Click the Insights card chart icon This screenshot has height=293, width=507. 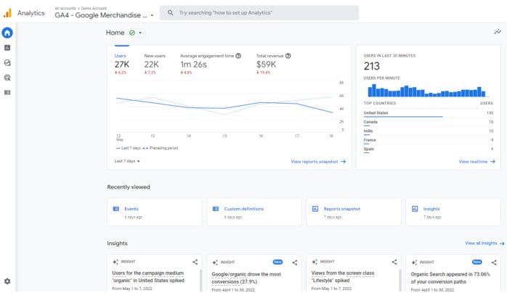tap(415, 209)
